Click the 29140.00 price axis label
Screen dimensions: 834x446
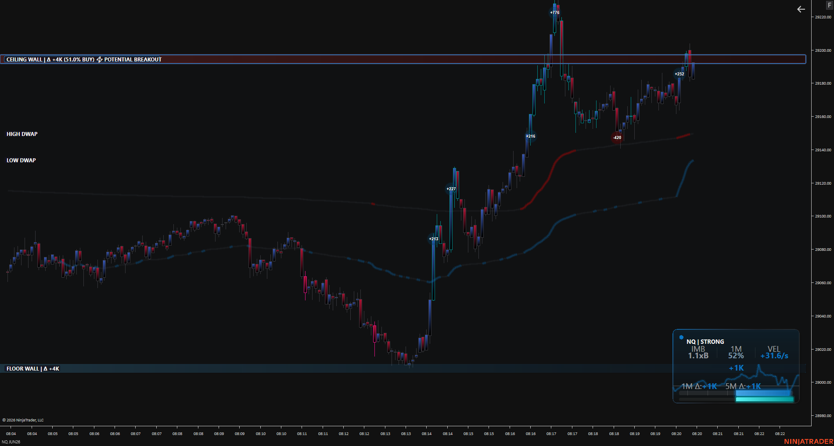pyautogui.click(x=823, y=150)
